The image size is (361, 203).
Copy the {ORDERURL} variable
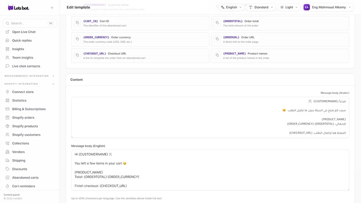coord(217,39)
